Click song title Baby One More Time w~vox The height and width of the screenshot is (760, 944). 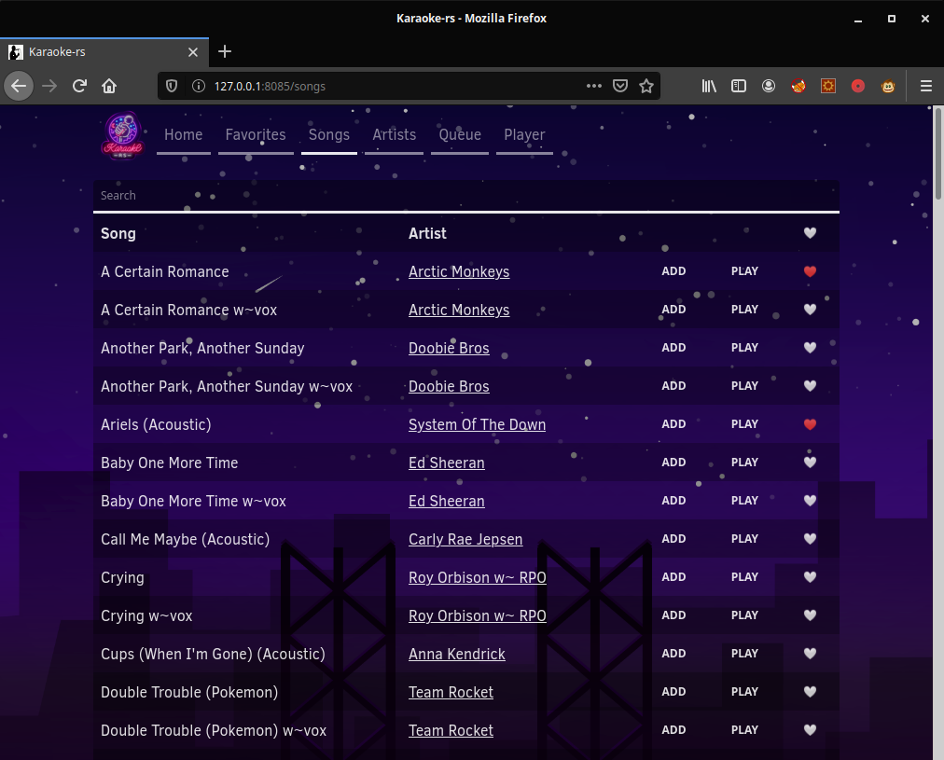[193, 502]
